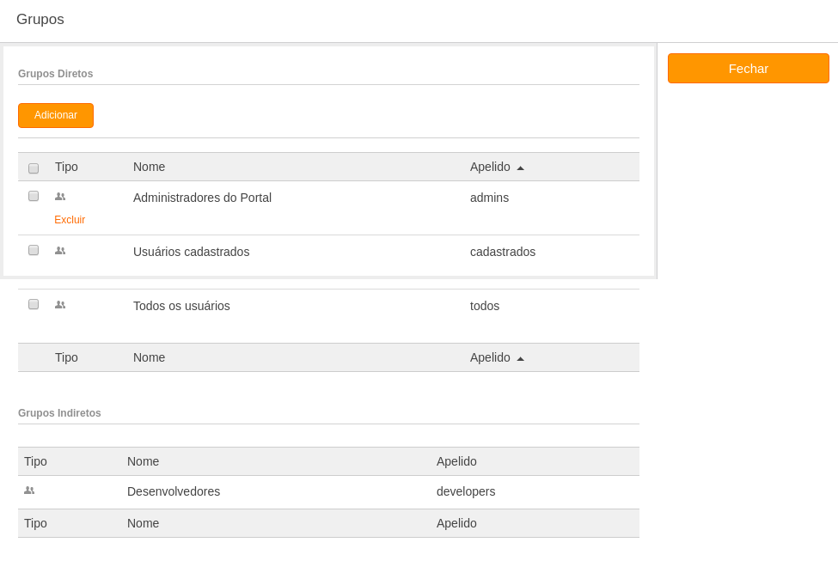Screen dimensions: 838x573
Task: Click Apelido header in Grupos Indiretos table
Action: point(456,461)
